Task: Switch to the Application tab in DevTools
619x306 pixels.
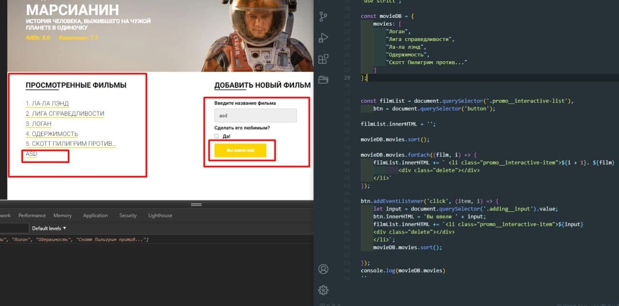Action: 95,215
